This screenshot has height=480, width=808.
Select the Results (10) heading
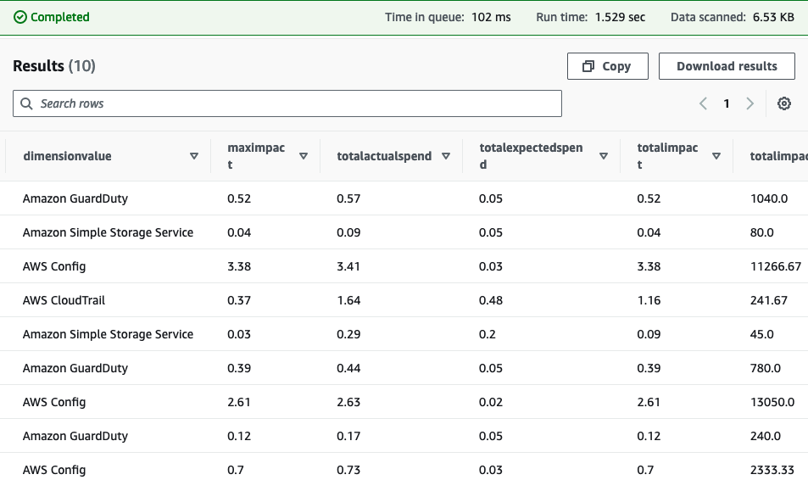[54, 66]
